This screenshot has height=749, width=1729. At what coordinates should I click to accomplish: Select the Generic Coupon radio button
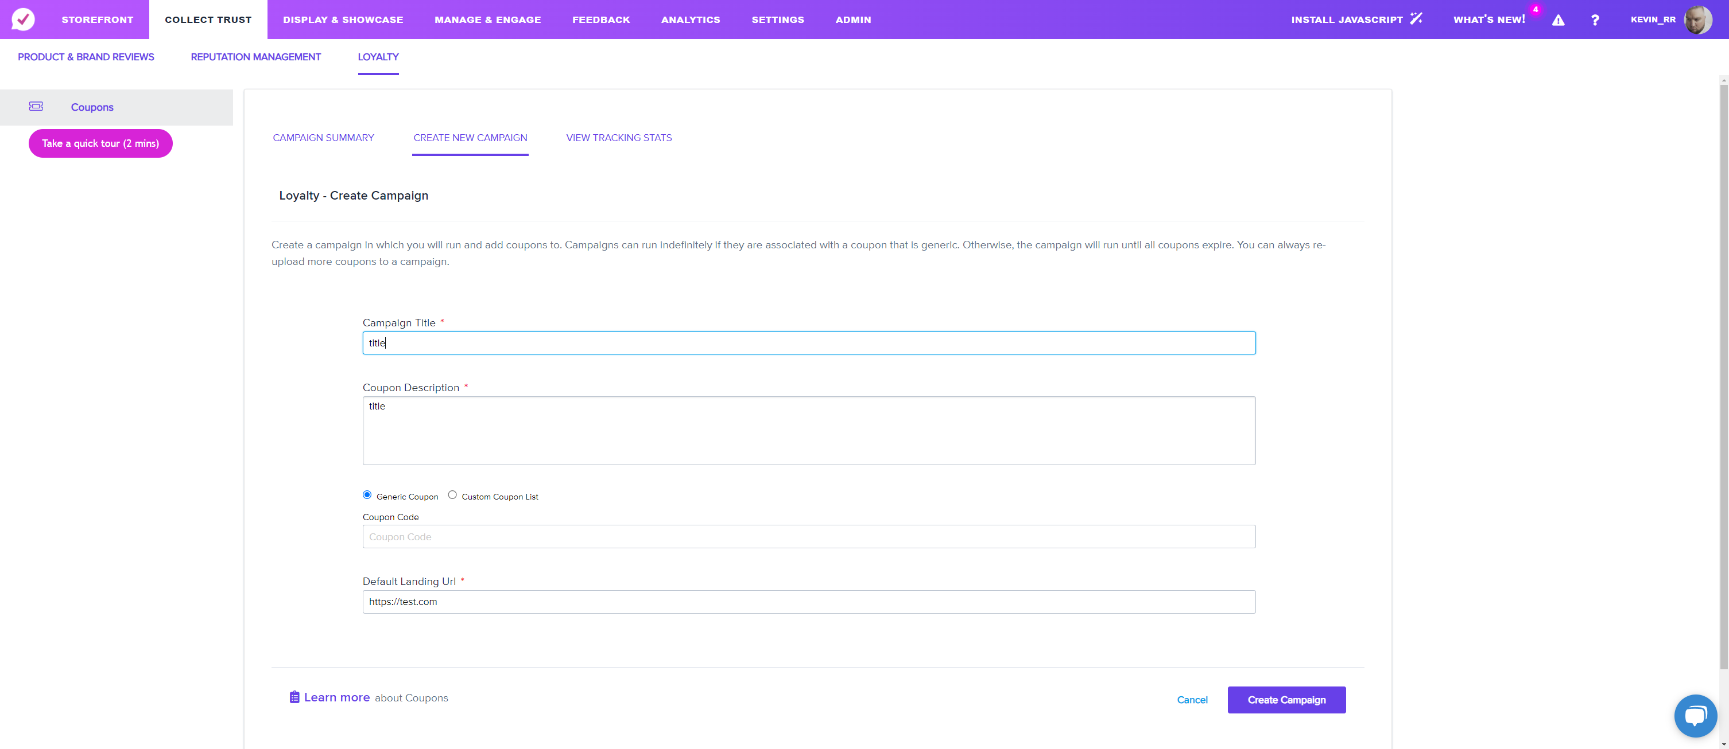coord(367,495)
